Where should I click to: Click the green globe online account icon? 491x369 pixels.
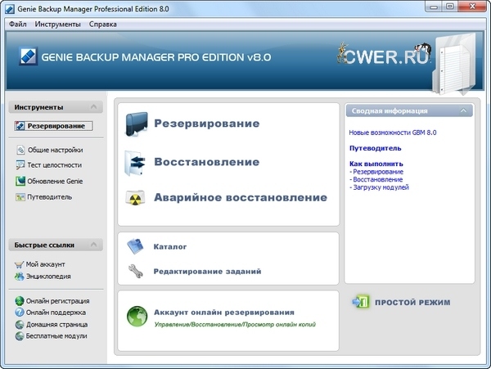(x=137, y=317)
